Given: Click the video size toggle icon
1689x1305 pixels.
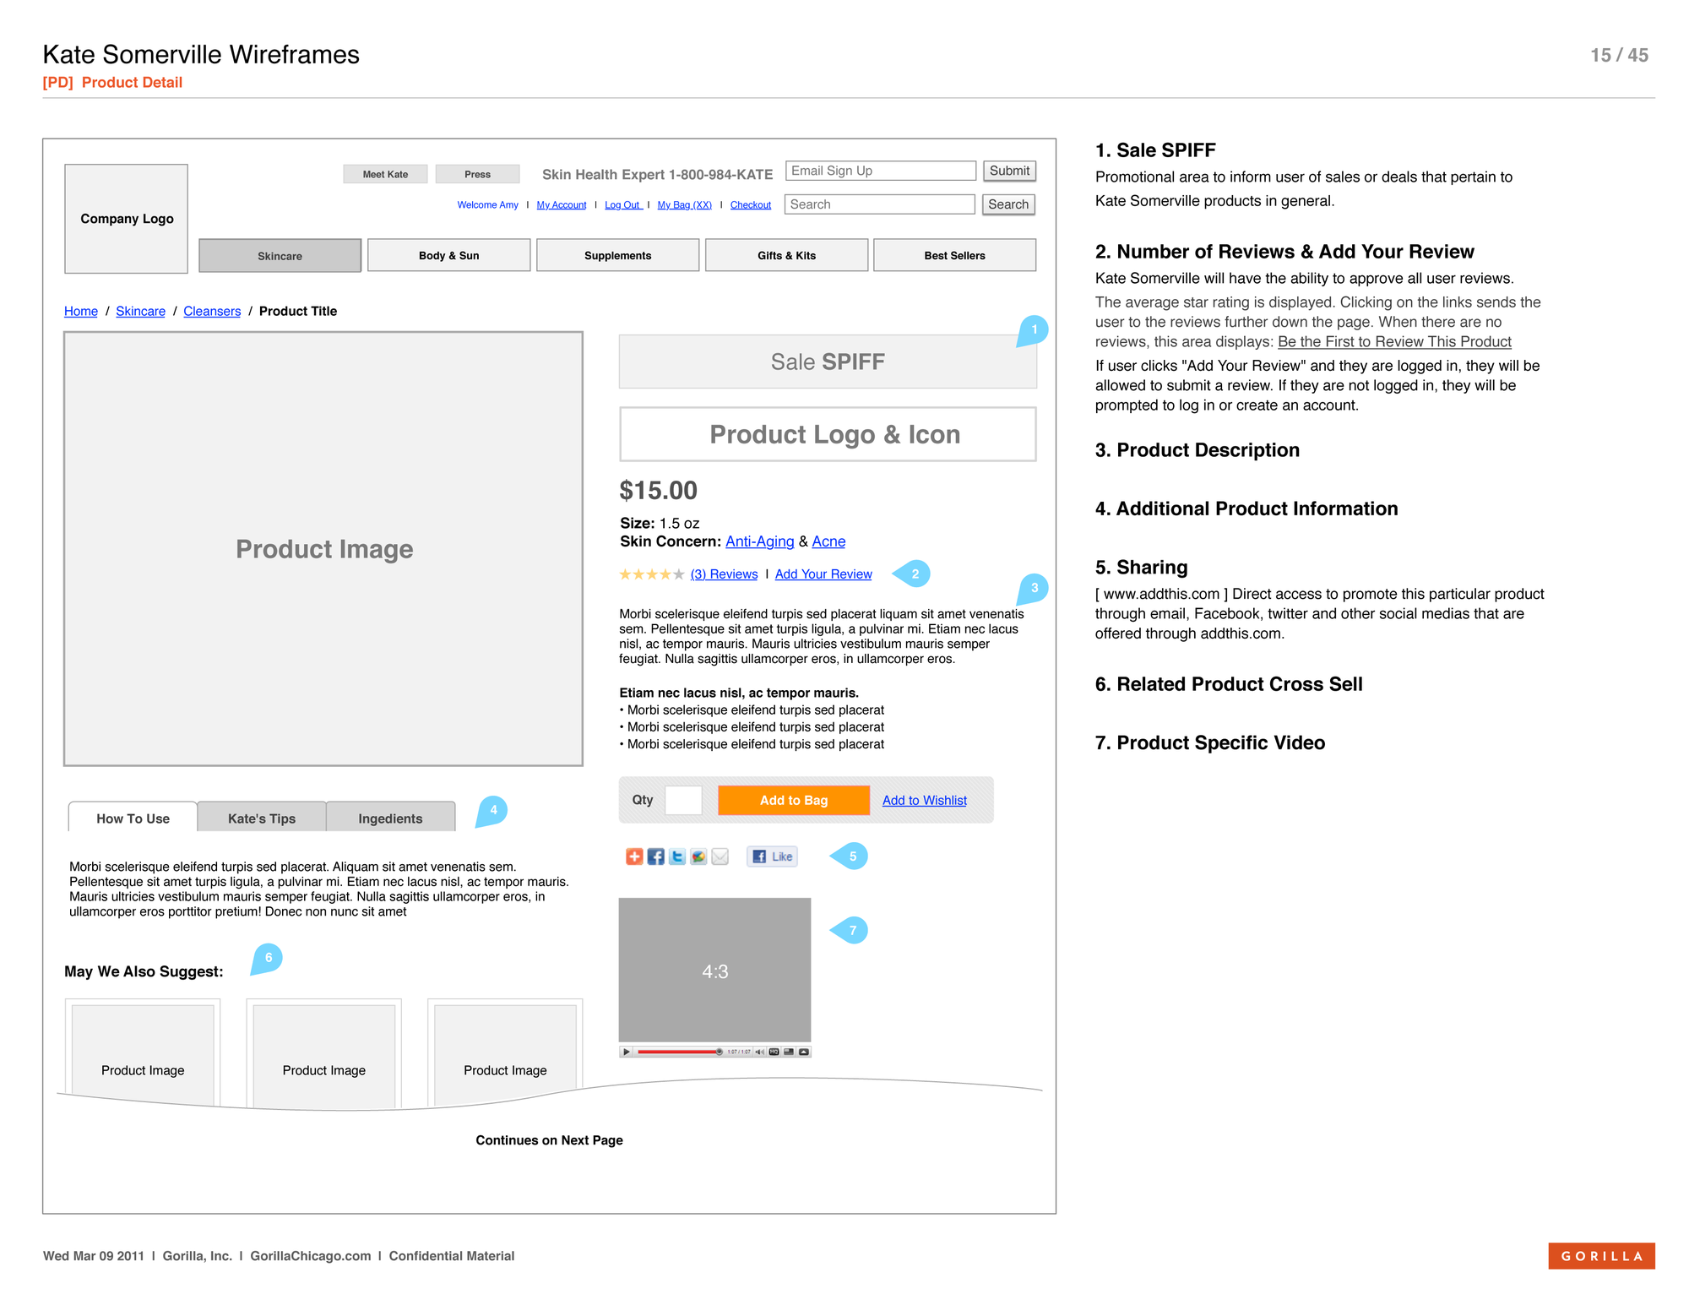Looking at the screenshot, I should (x=789, y=1052).
